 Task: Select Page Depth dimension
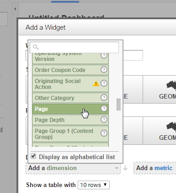[70, 120]
